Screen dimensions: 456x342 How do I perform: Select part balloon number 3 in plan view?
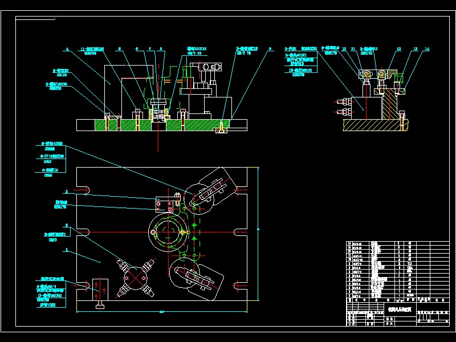(x=67, y=192)
